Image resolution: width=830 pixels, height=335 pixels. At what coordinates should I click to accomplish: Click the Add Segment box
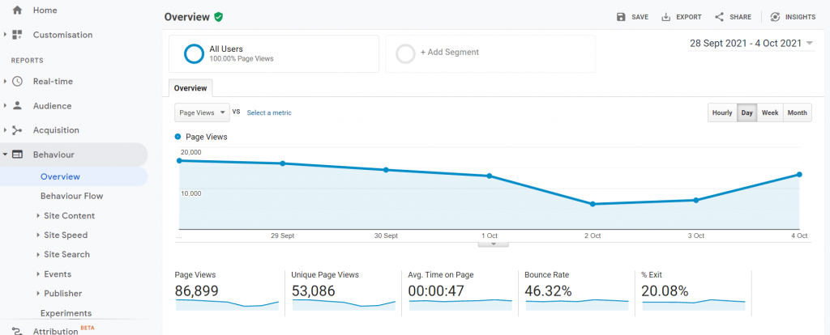490,53
